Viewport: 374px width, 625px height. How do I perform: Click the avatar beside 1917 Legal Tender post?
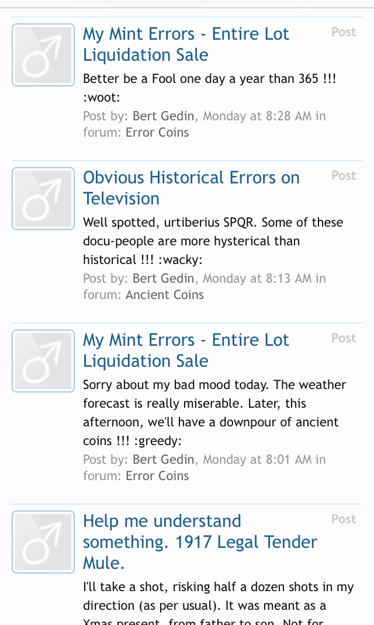click(x=43, y=542)
